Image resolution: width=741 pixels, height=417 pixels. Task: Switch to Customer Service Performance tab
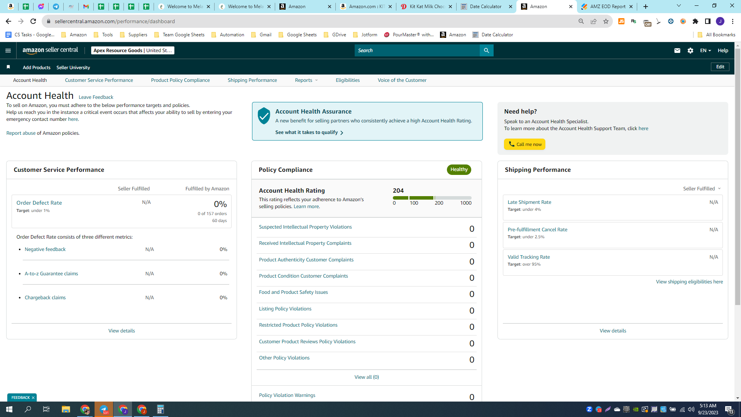click(99, 80)
